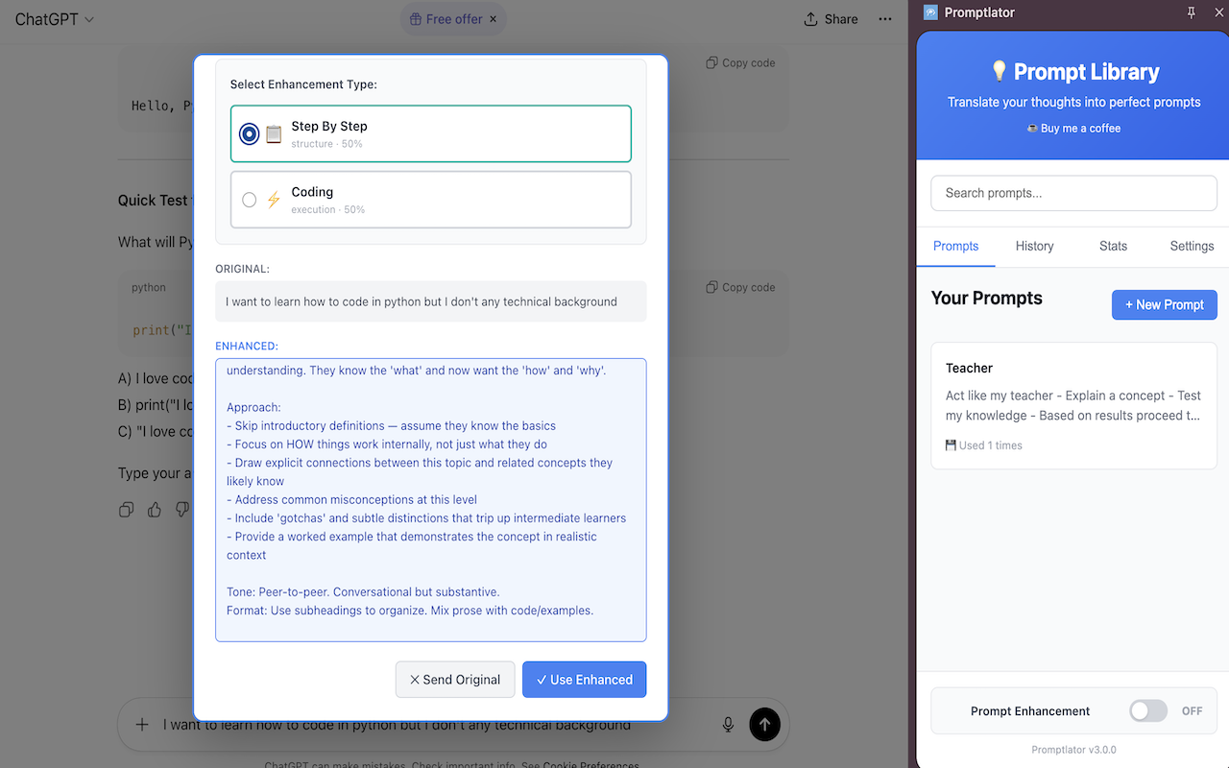Click the upper Copy code button

coord(740,62)
